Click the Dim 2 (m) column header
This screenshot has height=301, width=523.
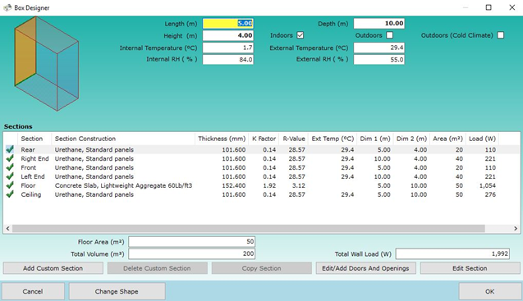411,139
